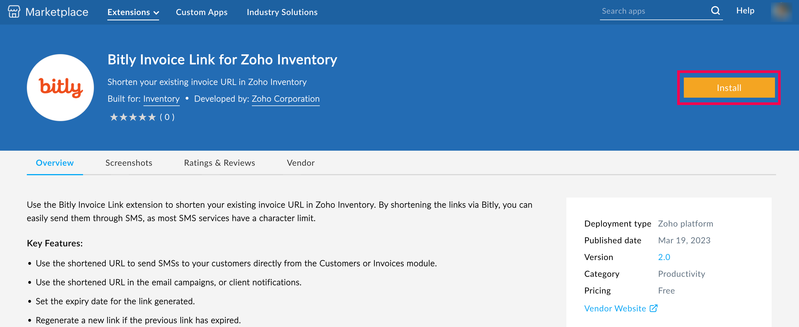This screenshot has width=799, height=327.
Task: Open Industry Solutions menu item
Action: (x=282, y=12)
